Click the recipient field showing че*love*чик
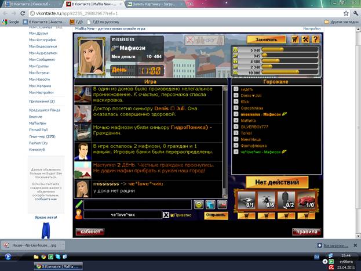Image resolution: width=361 pixels, height=271 pixels. click(123, 215)
